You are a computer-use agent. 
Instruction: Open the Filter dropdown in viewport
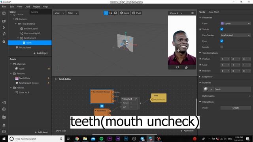(x=72, y=13)
